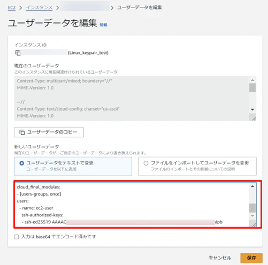Click the '[users-groups, once]' line
Viewport: 268px width, 265px height.
point(39,194)
